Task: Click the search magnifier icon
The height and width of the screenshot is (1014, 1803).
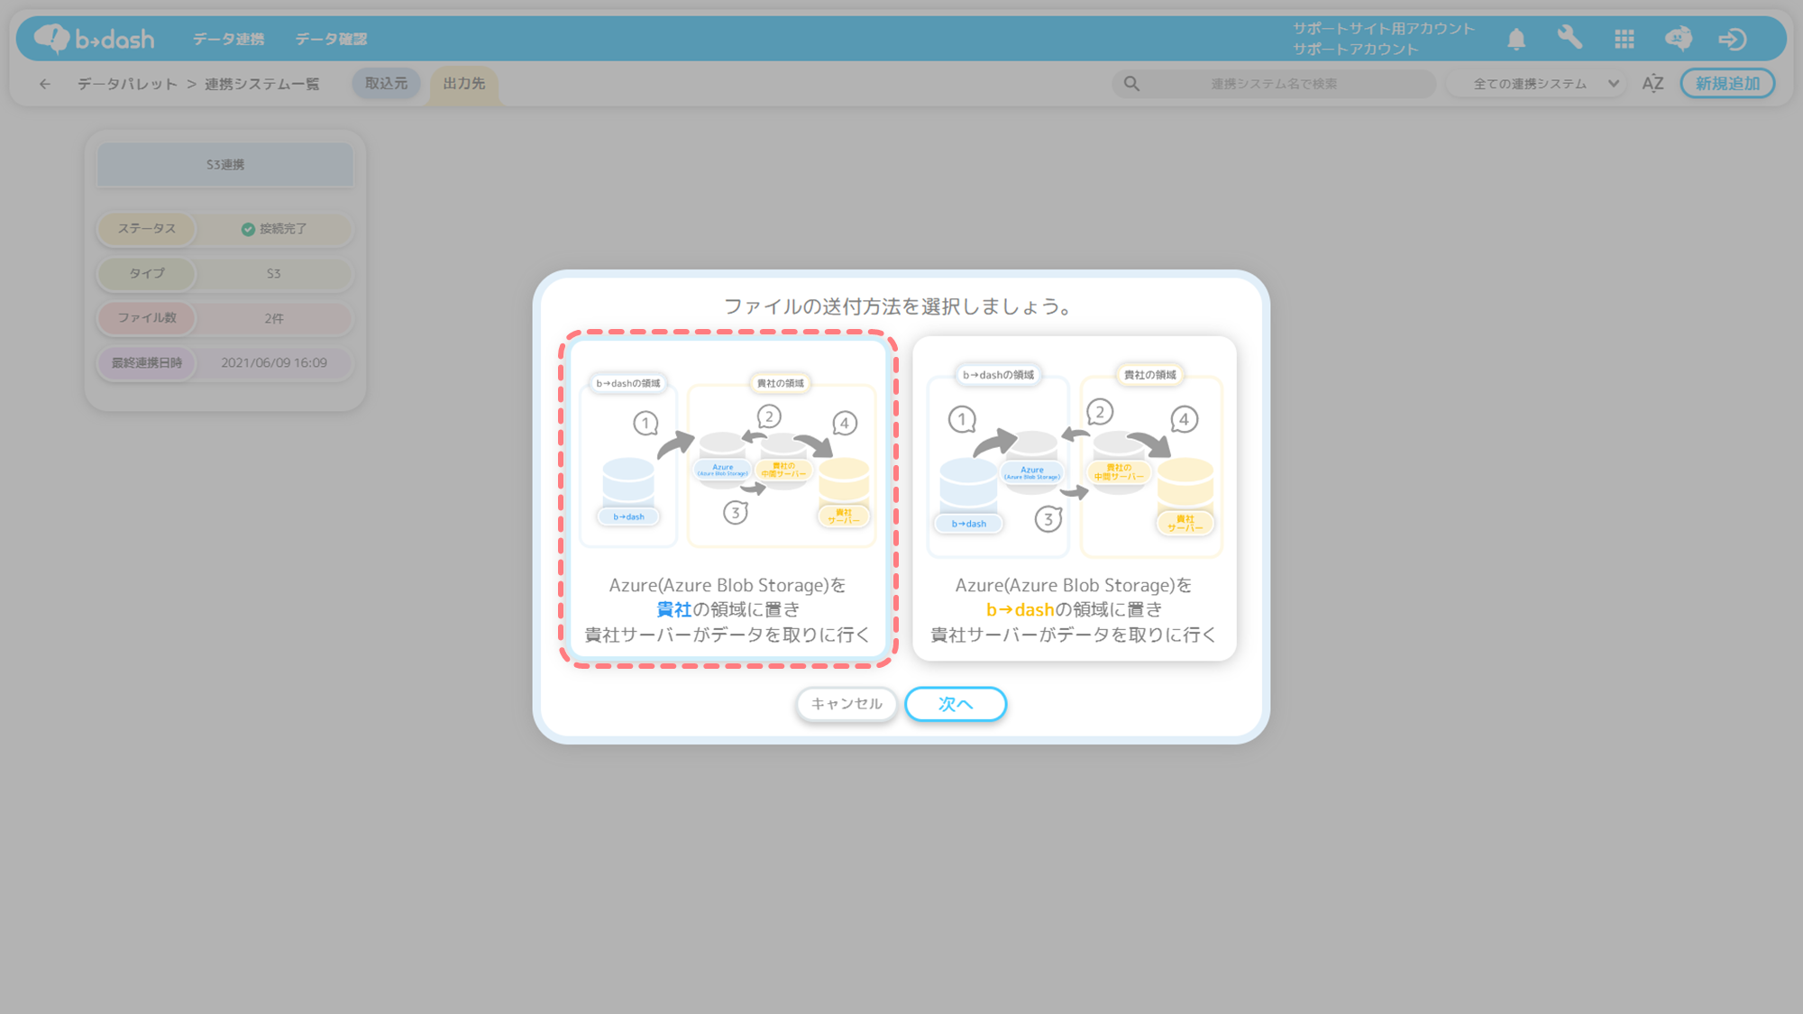Action: 1131,84
